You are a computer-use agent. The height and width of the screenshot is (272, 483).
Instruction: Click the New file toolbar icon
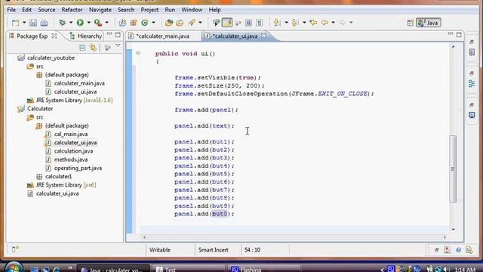pyautogui.click(x=15, y=23)
